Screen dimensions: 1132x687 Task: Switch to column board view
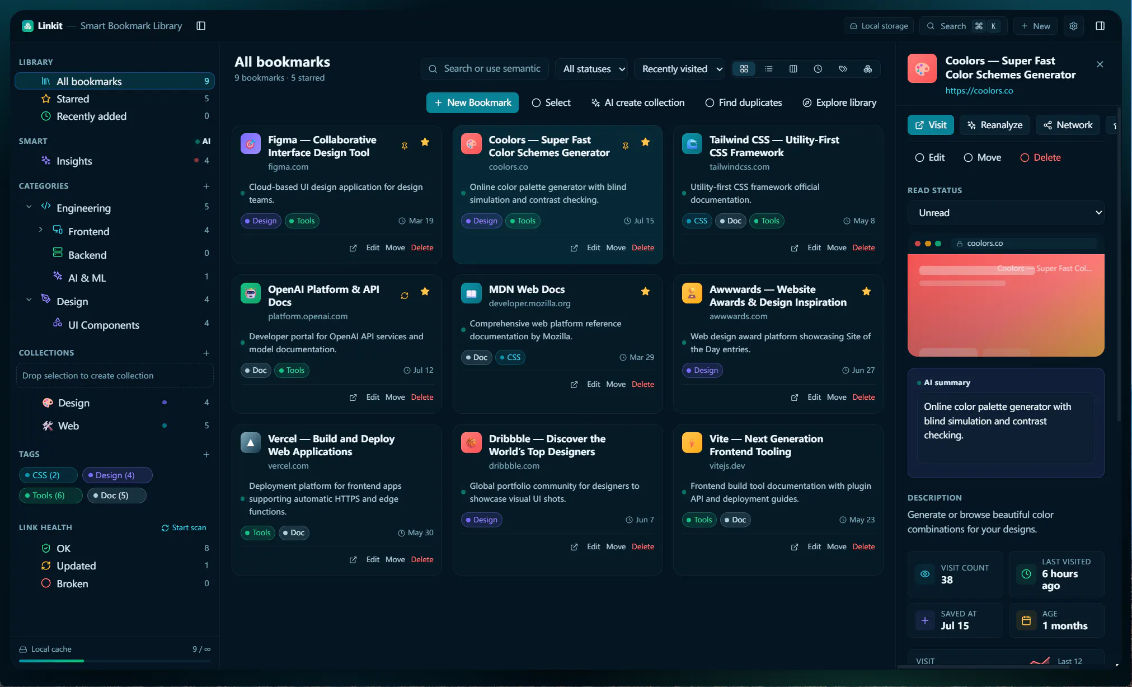coord(793,69)
